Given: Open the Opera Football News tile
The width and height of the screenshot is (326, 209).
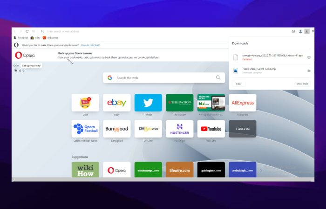Looking at the screenshot, I should point(85,129).
